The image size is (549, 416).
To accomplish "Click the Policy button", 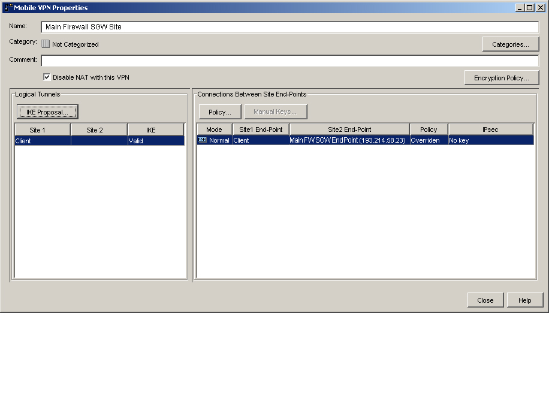I will click(219, 112).
